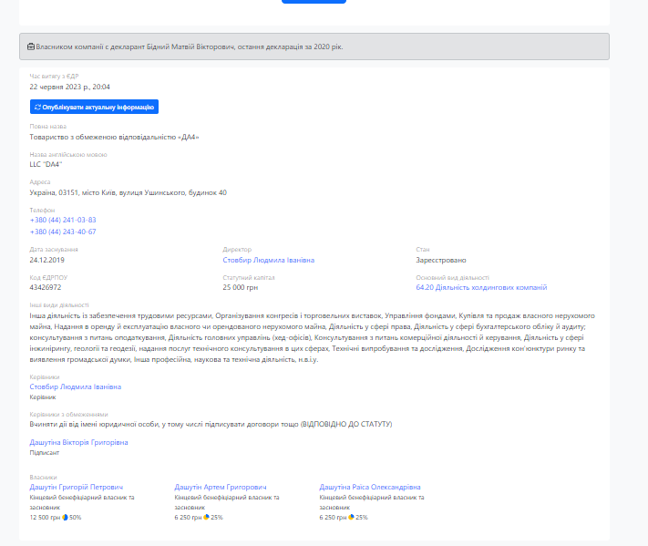Click the 50% pie chart icon
648x546 pixels.
[66, 517]
